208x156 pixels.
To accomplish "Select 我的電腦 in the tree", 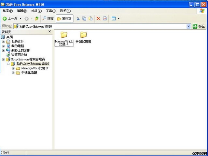I will (18, 46).
